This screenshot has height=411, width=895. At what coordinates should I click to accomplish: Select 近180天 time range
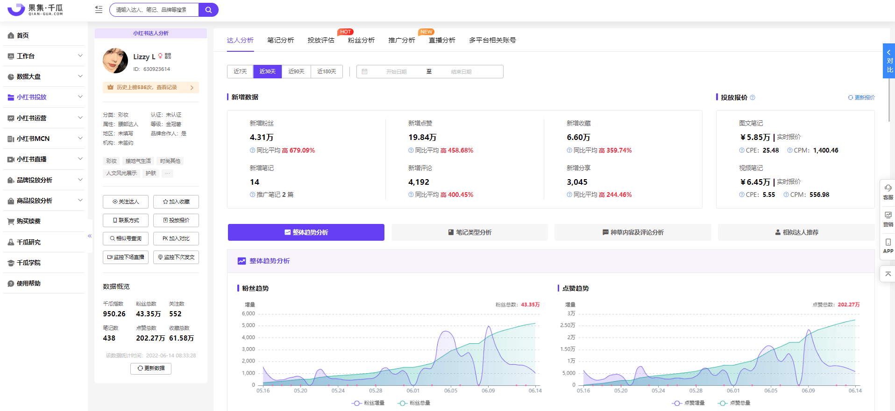[x=327, y=71]
